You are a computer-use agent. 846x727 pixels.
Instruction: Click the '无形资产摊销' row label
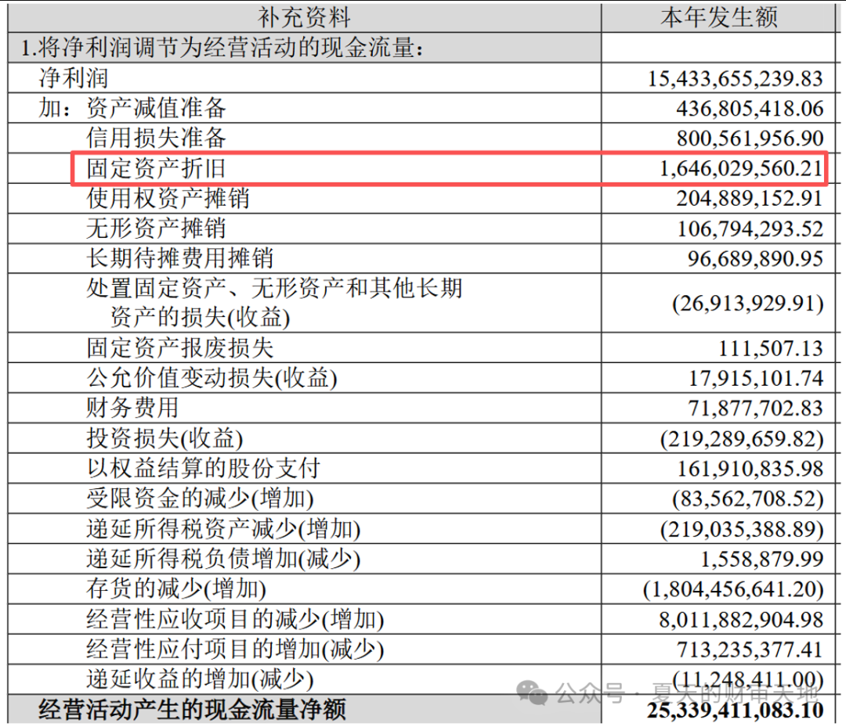(156, 229)
